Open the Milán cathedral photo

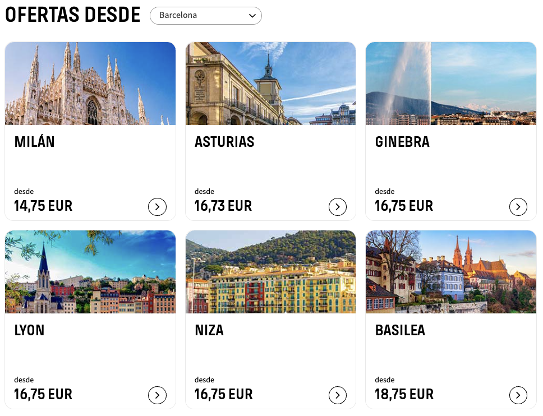(x=90, y=84)
